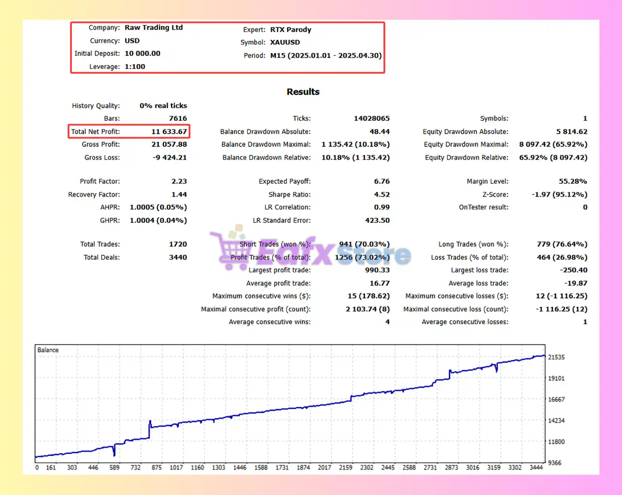Viewport: 622px width, 495px height.
Task: Select the Symbol XAUUSD entry
Action: tap(285, 42)
